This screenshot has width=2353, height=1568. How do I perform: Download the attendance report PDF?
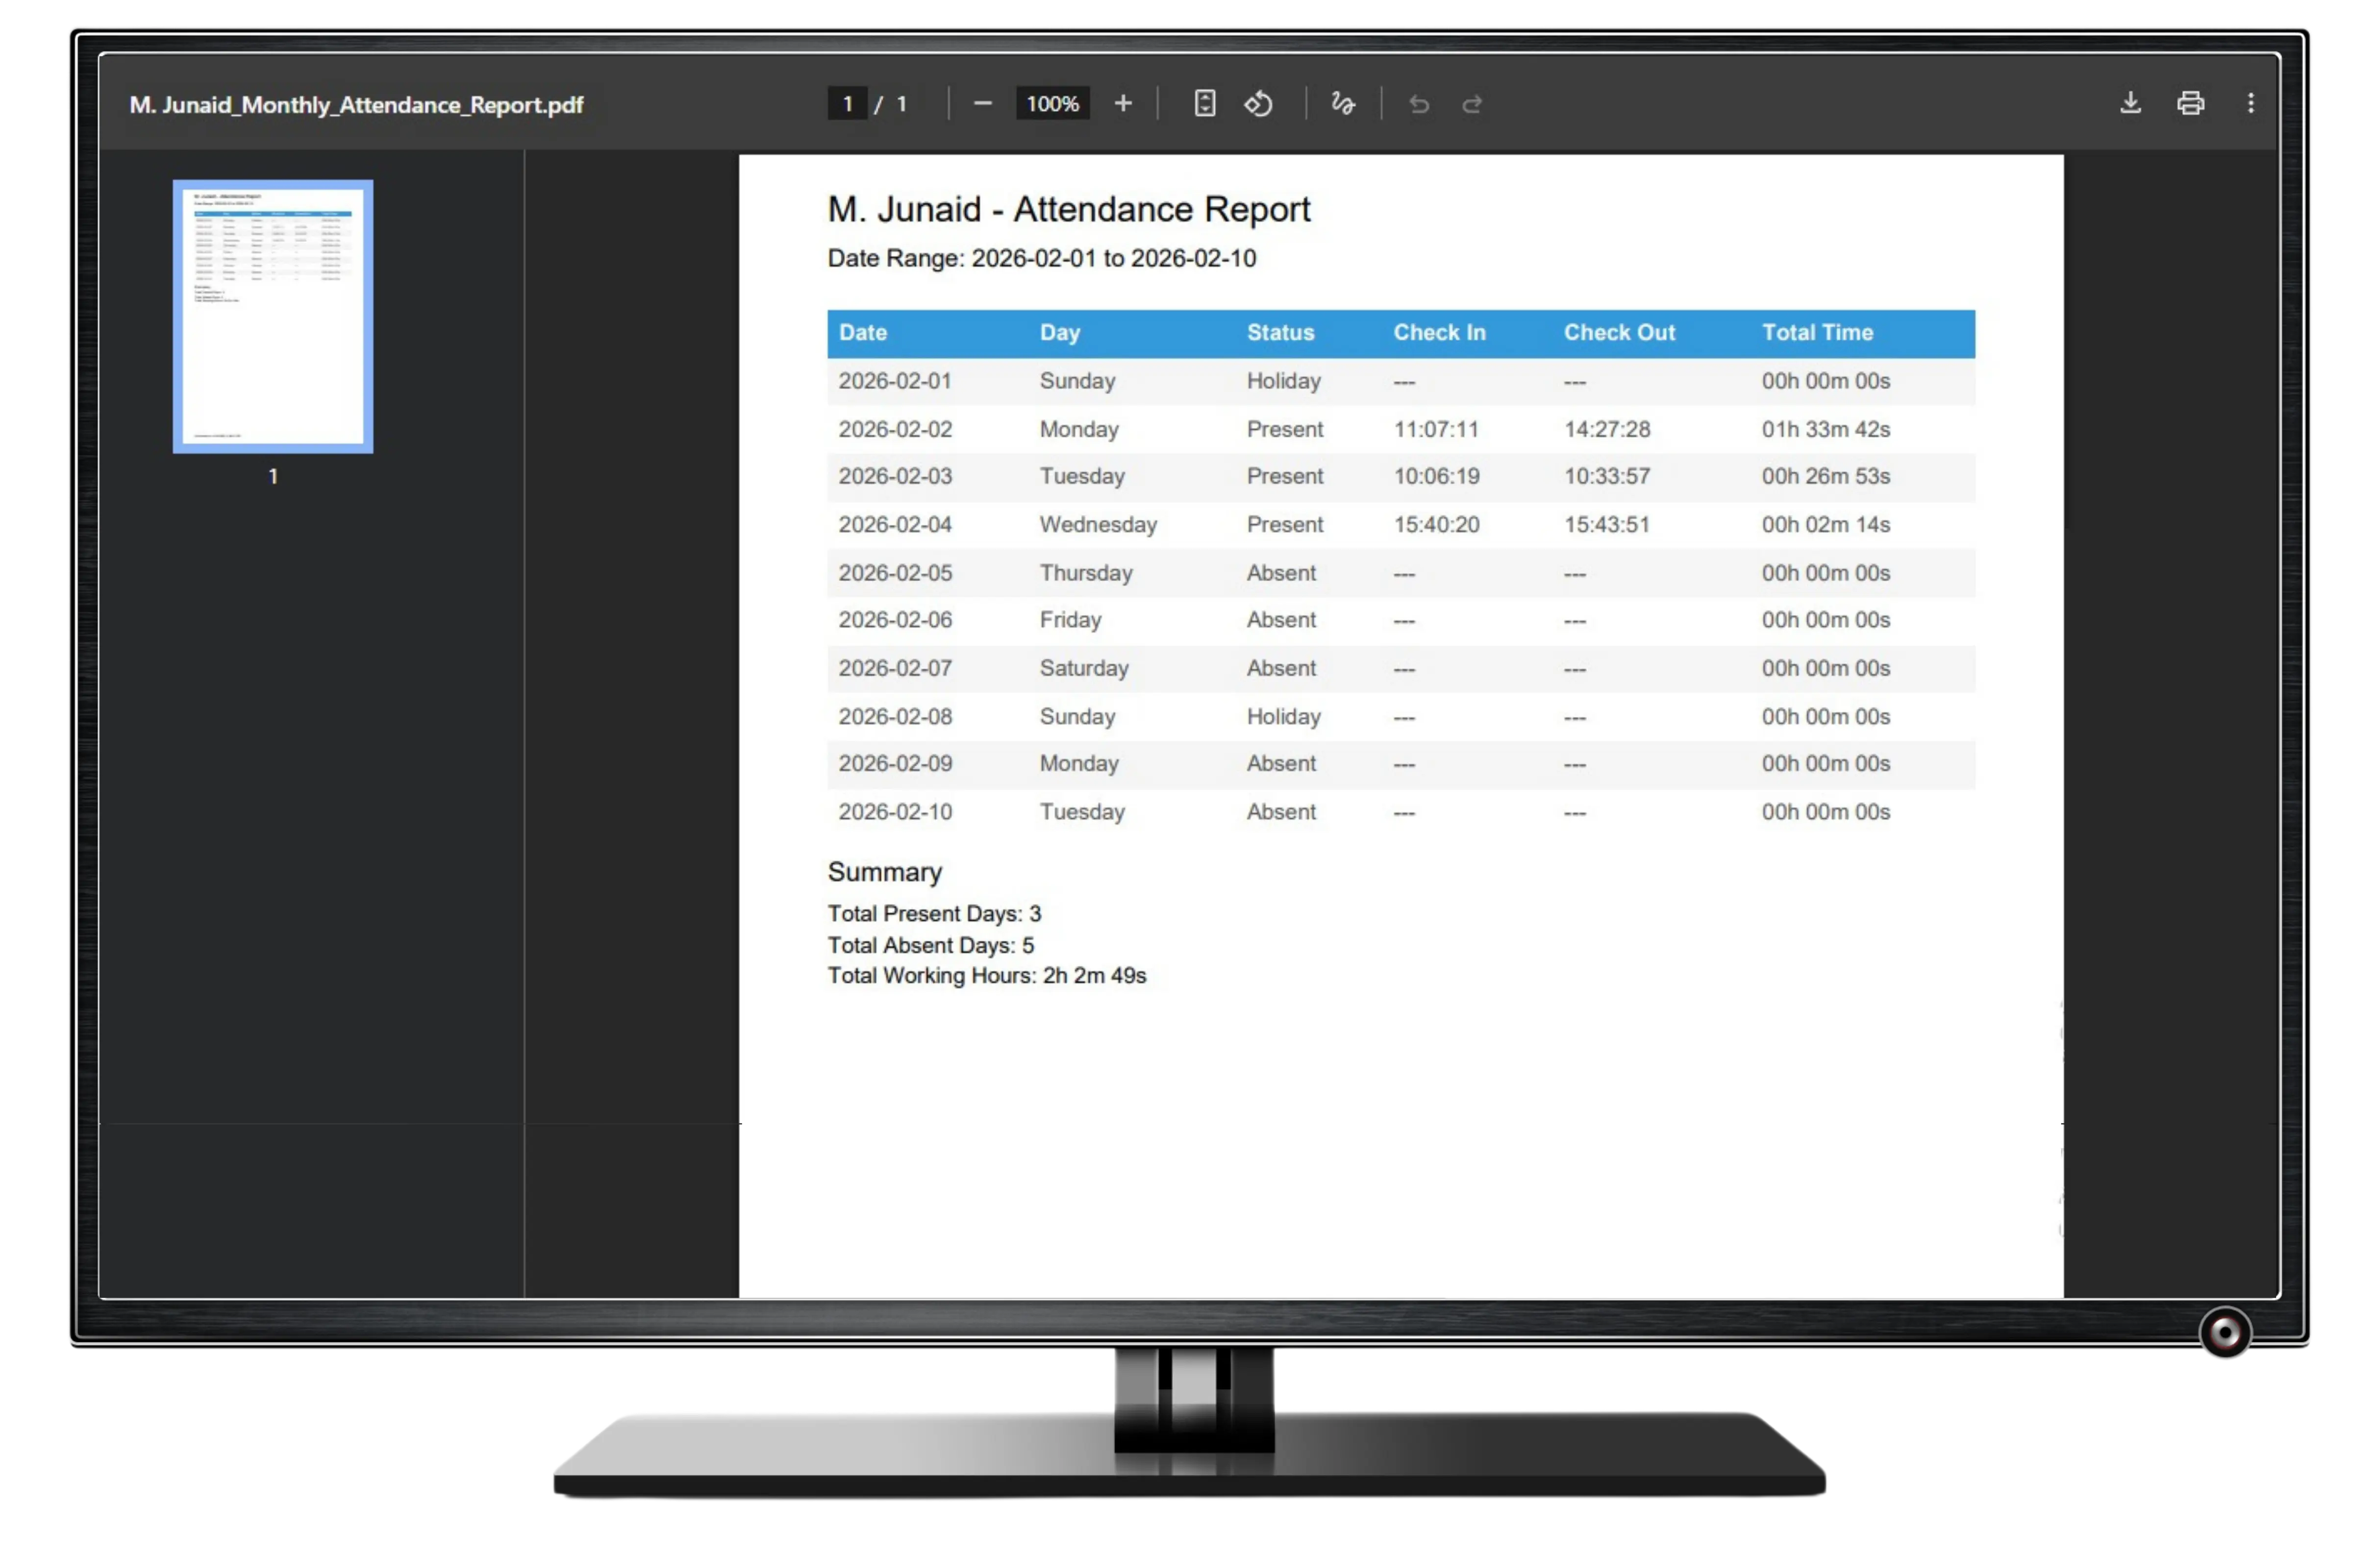coord(2130,103)
